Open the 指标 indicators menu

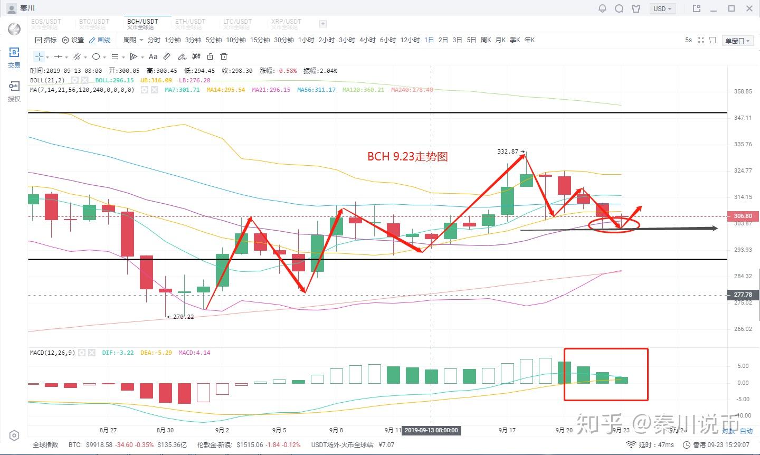(46, 40)
